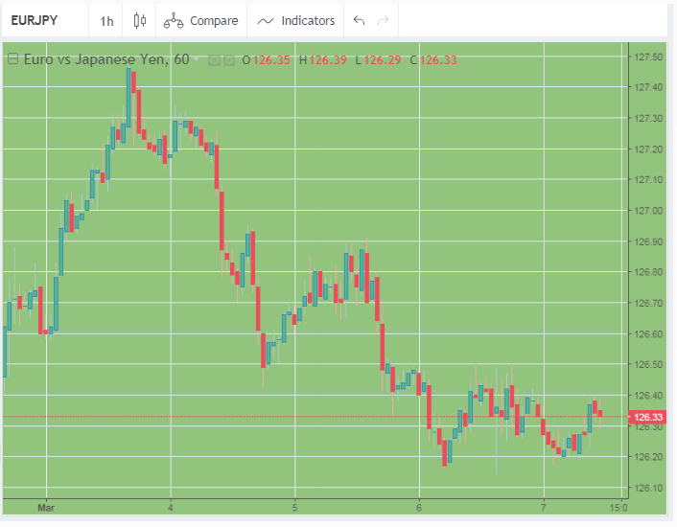Expand the legend dropdown arrow after 60
Viewport: 677px width, 527px height.
pyautogui.click(x=197, y=59)
